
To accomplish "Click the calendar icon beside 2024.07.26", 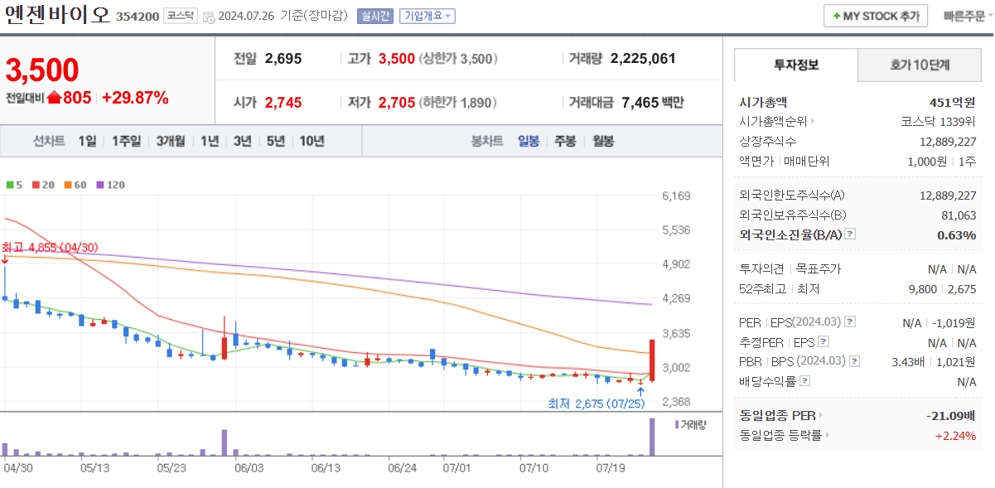I will 208,17.
